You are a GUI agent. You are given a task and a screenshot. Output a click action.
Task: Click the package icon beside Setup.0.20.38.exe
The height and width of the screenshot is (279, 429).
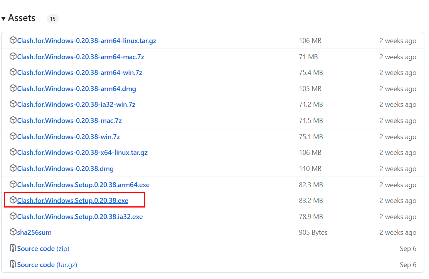[13, 200]
